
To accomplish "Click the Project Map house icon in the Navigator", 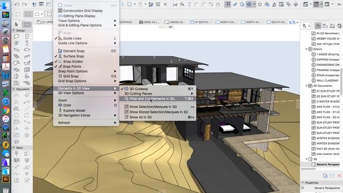I will 318,26.
